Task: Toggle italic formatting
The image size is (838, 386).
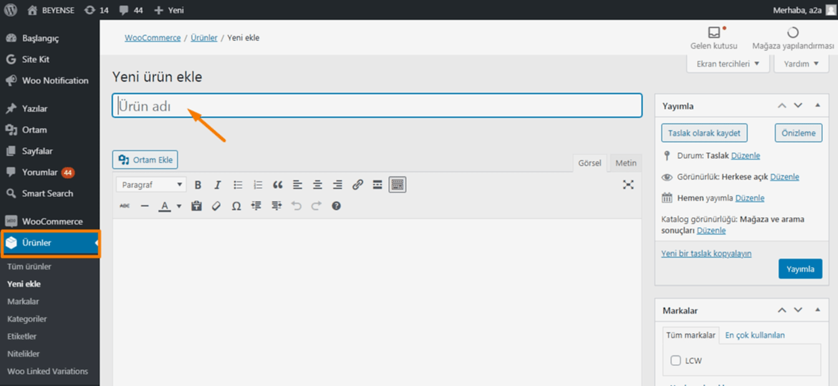Action: click(218, 185)
